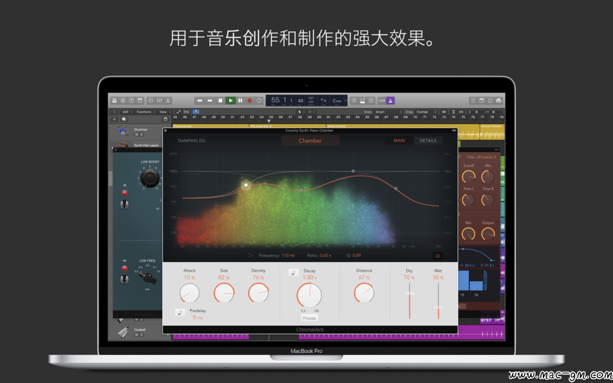613x383 pixels.
Task: Open the List Editors icon
Action: tap(473, 100)
